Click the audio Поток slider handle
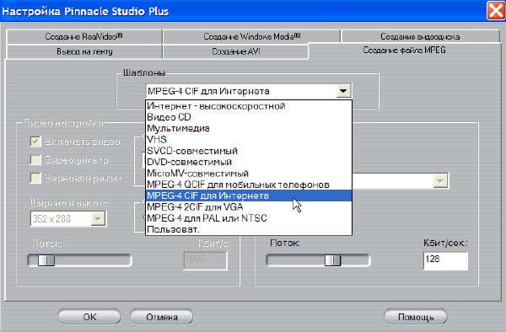Viewport: 506px width, 332px height. (332, 260)
